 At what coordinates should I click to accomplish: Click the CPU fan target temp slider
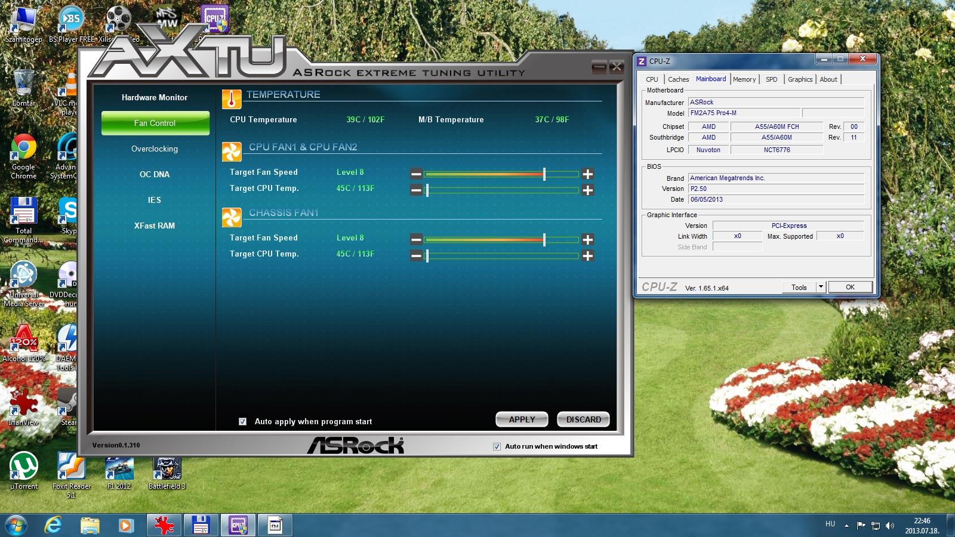click(x=501, y=190)
